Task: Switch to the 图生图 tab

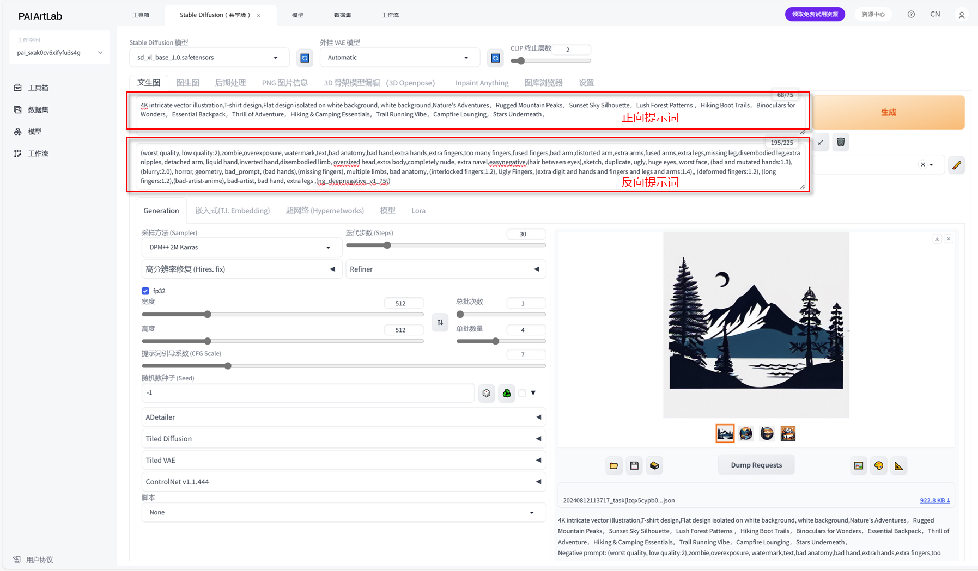Action: tap(188, 83)
